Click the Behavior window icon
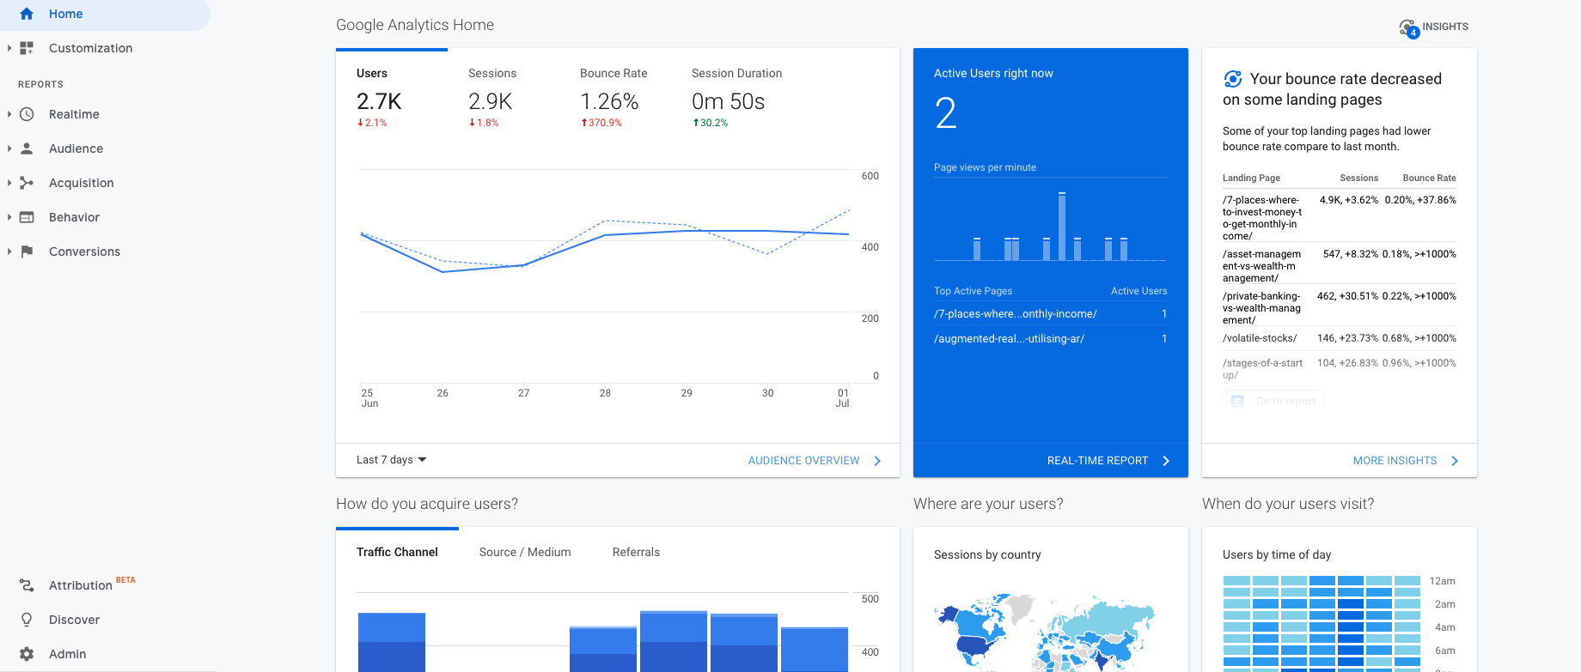1581x672 pixels. 27,217
